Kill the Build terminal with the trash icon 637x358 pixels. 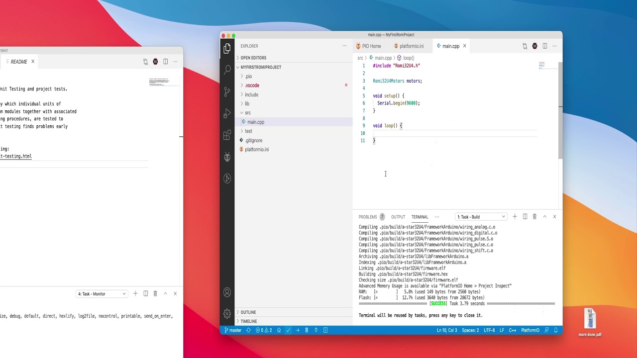click(x=534, y=217)
